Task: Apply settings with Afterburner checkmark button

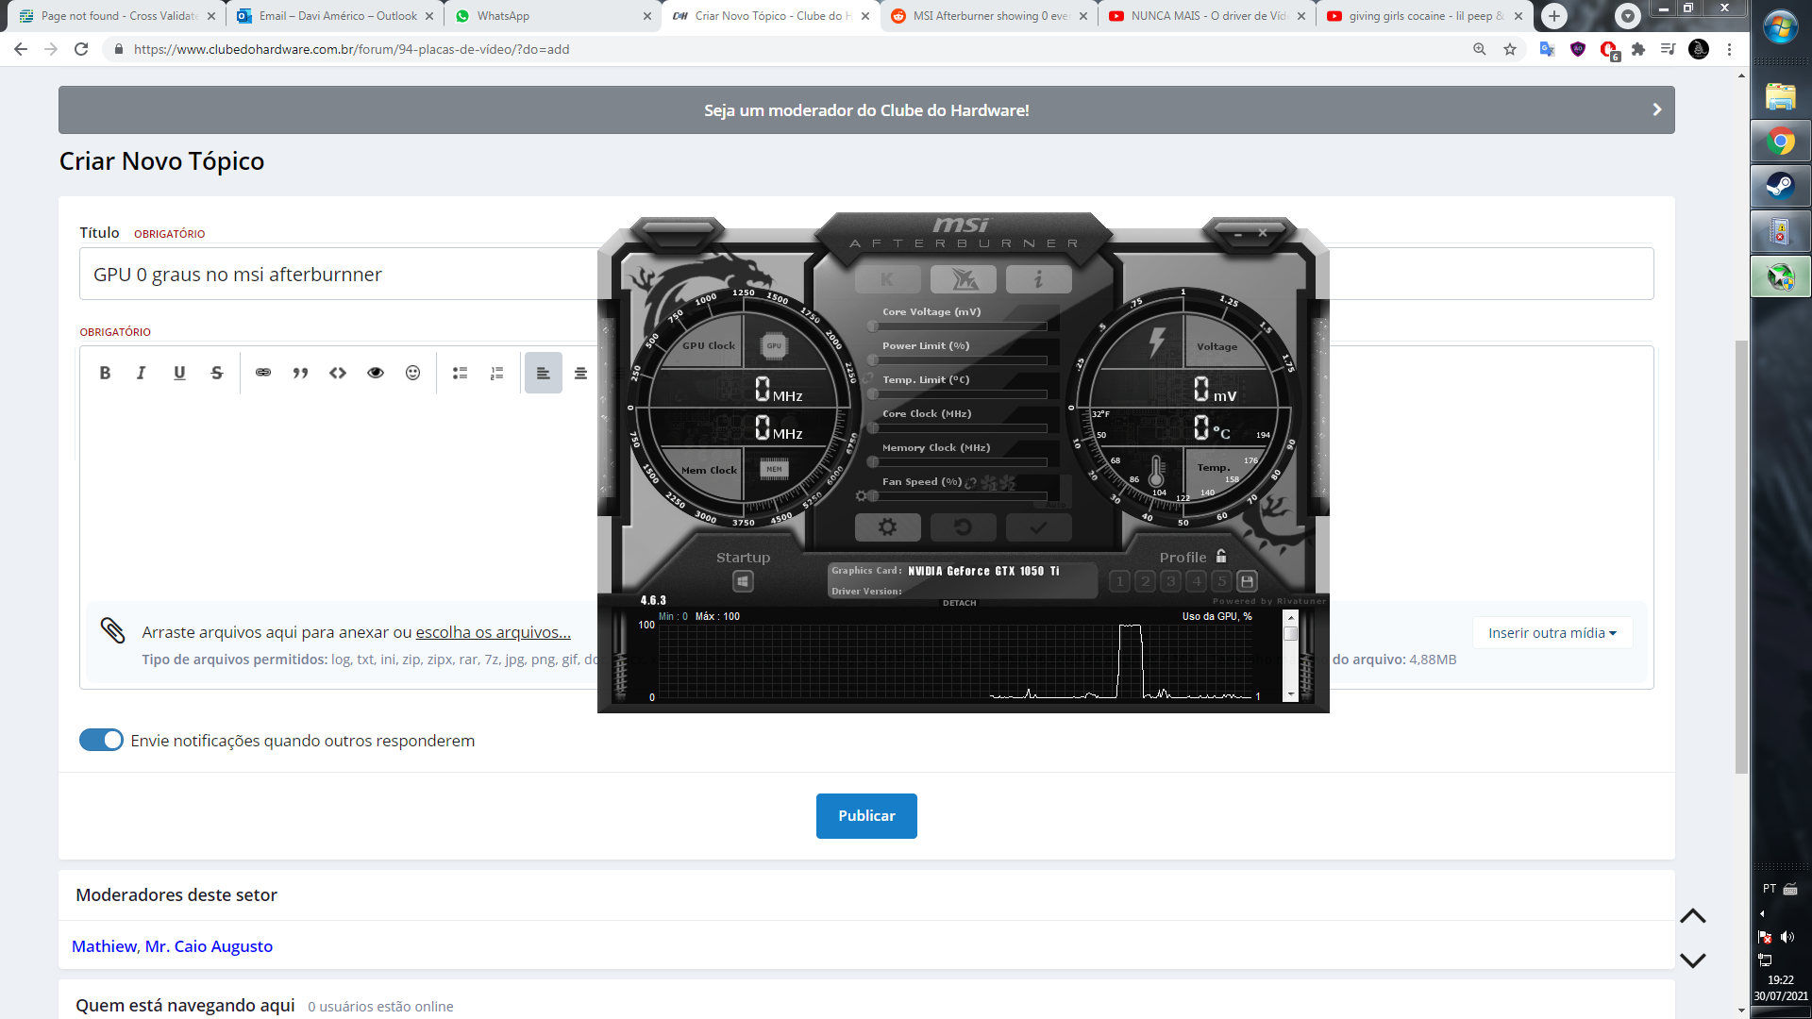Action: pos(1038,527)
